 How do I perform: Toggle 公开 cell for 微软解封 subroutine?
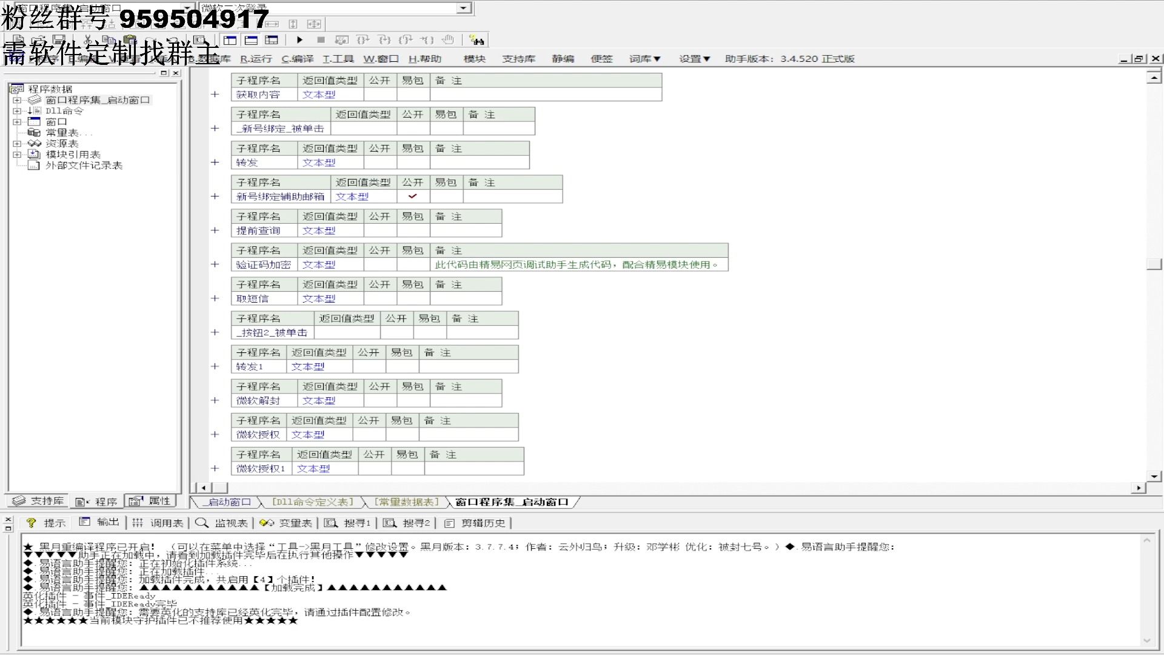pos(380,400)
